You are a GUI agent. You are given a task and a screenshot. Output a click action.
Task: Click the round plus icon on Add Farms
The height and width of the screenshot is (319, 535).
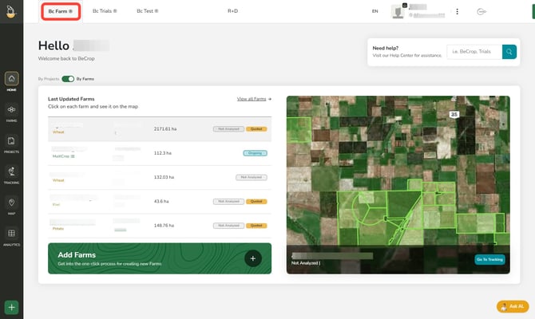pyautogui.click(x=253, y=258)
